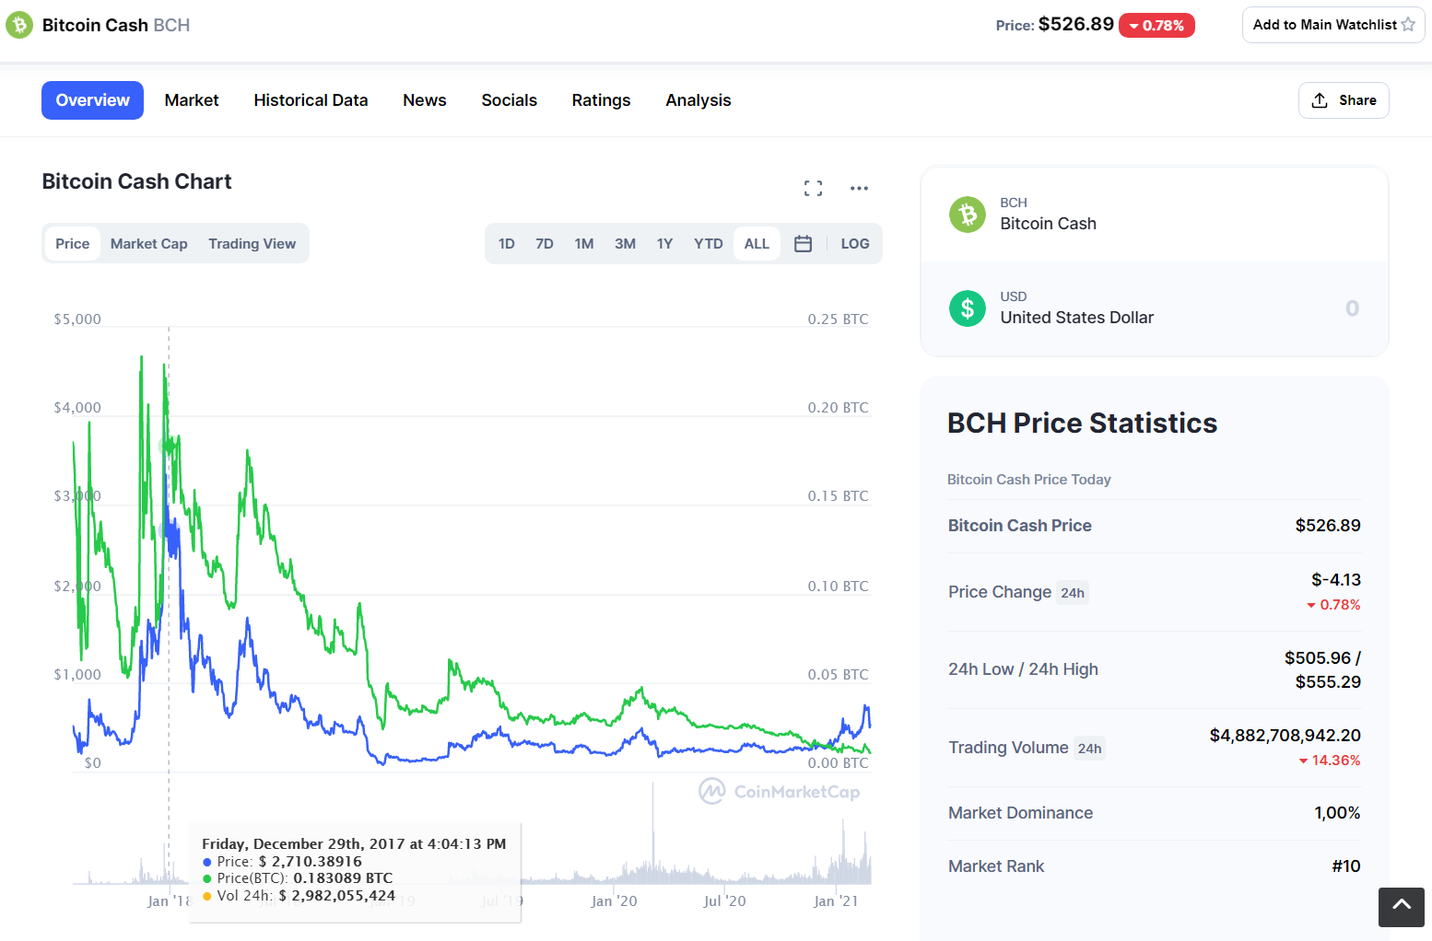Image resolution: width=1432 pixels, height=941 pixels.
Task: Click the Market Dominance 1,00% value
Action: coord(1337,813)
